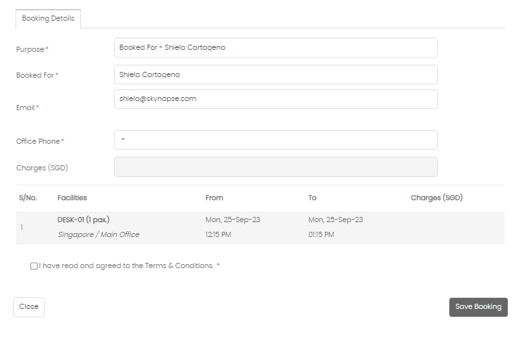Click the disabled Charges (SGD) field
This screenshot has height=340, width=520.
pos(276,167)
